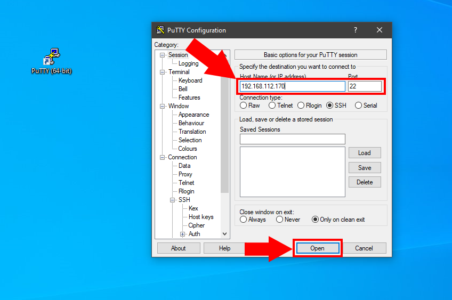Open the Features settings category
This screenshot has width=452, height=300.
tap(189, 98)
